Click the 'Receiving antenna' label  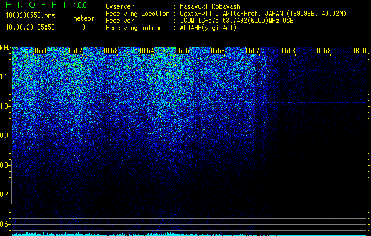pyautogui.click(x=136, y=28)
